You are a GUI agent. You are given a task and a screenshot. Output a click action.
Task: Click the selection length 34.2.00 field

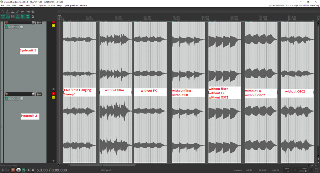pyautogui.click(x=275, y=170)
